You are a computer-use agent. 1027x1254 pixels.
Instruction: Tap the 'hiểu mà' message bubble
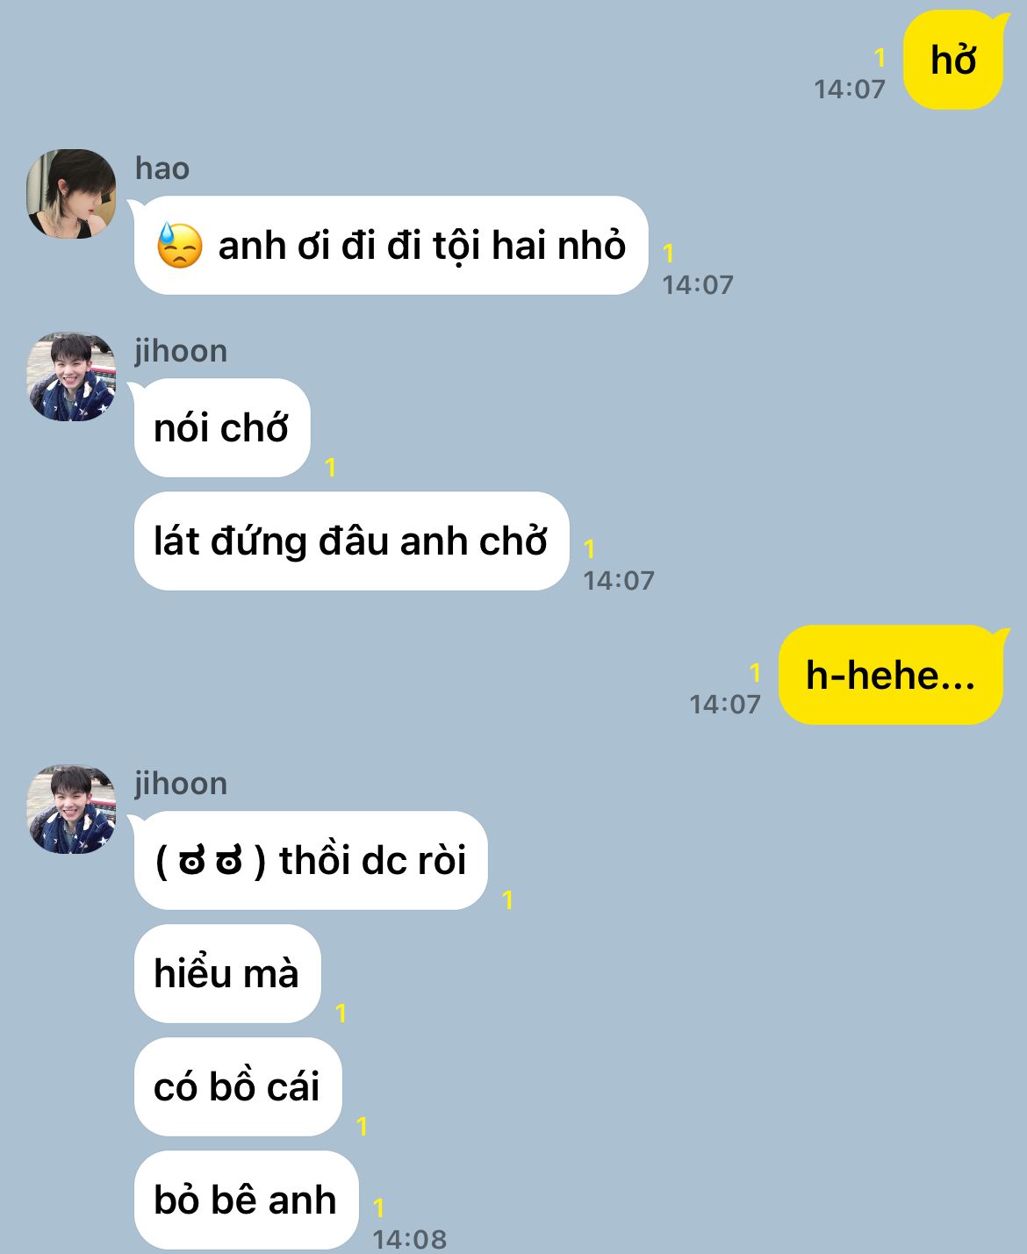(227, 973)
